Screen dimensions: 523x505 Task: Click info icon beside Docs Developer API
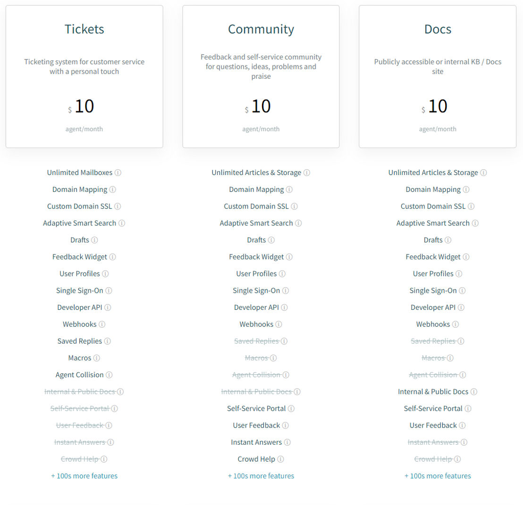461,307
